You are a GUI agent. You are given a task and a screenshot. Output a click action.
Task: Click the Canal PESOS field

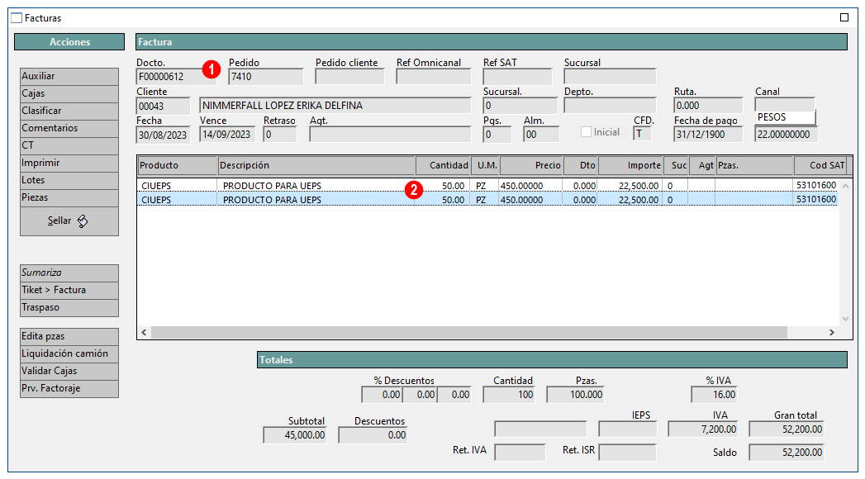pos(785,117)
